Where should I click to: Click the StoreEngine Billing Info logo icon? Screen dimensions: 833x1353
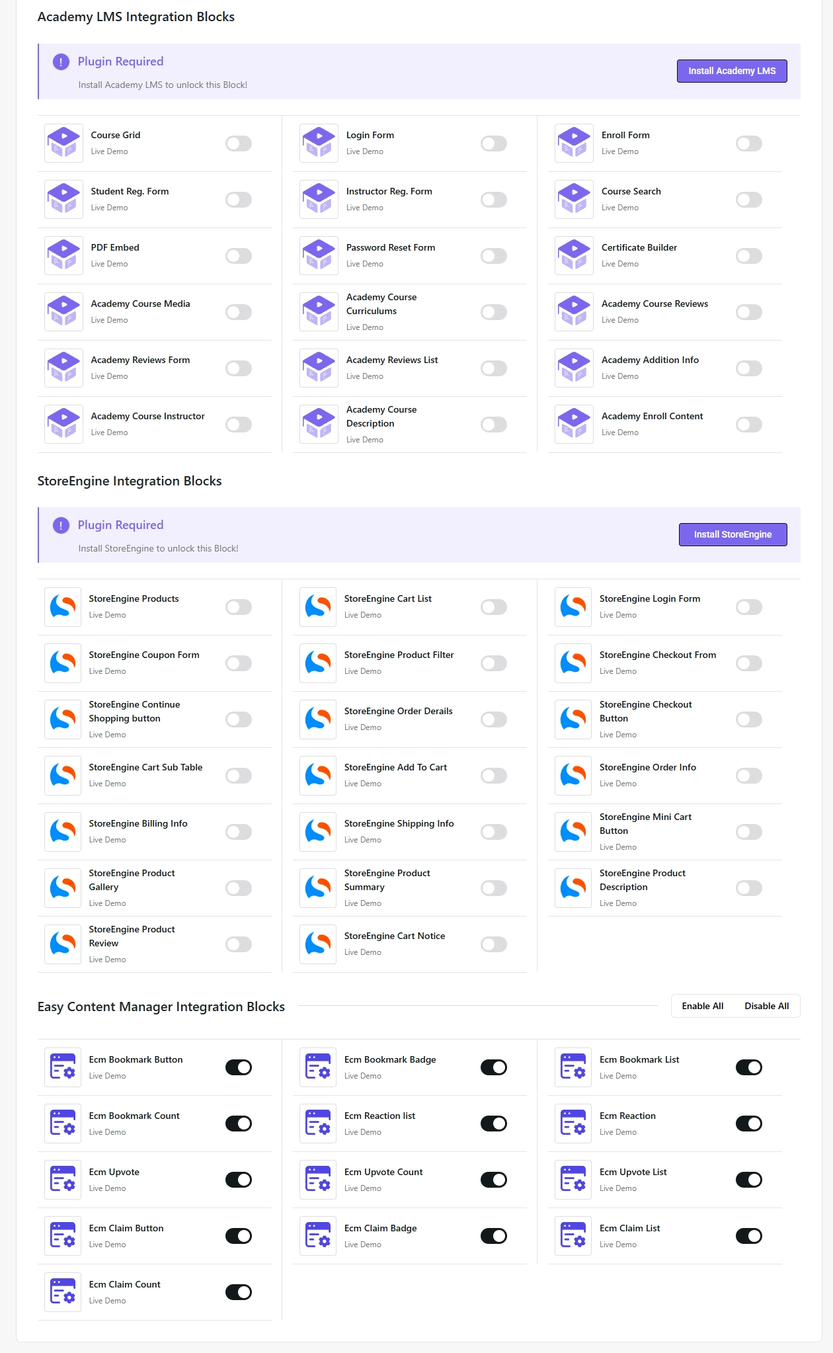(63, 831)
